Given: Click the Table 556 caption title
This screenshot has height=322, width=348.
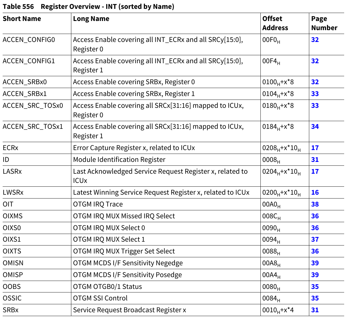Looking at the screenshot, I should [88, 6].
